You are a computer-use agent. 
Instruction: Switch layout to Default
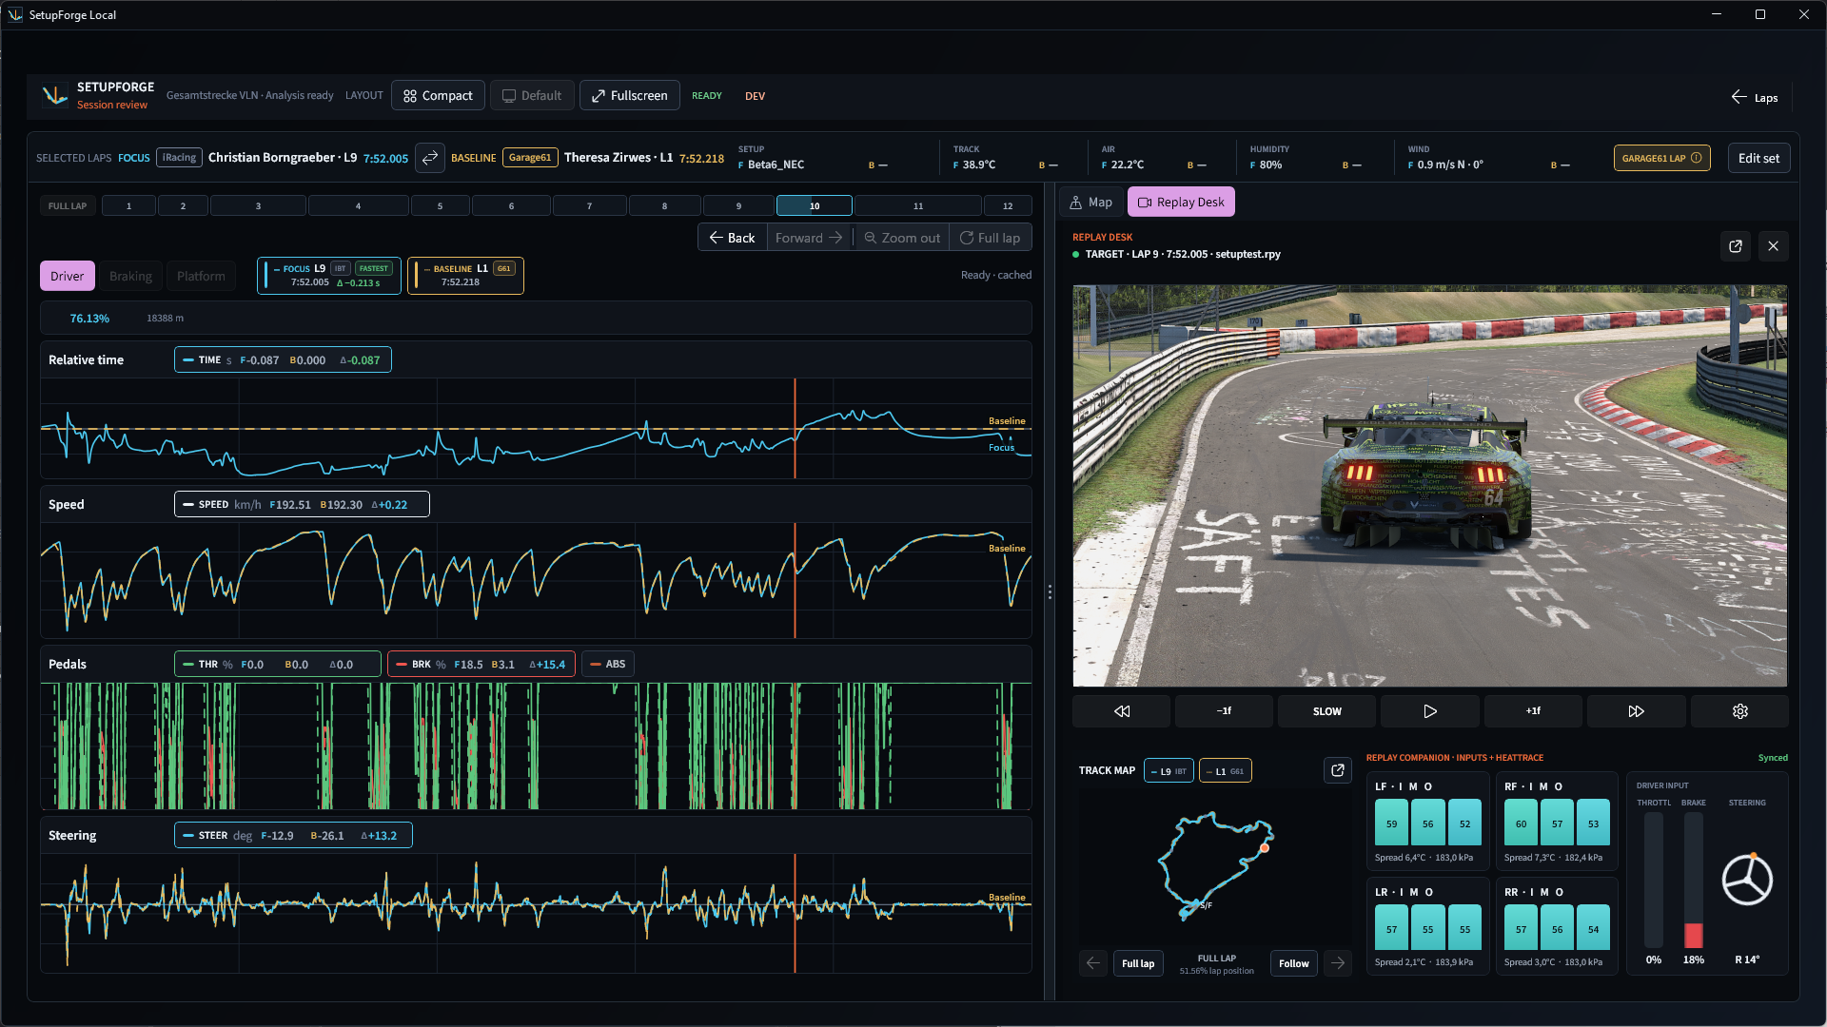pyautogui.click(x=532, y=95)
